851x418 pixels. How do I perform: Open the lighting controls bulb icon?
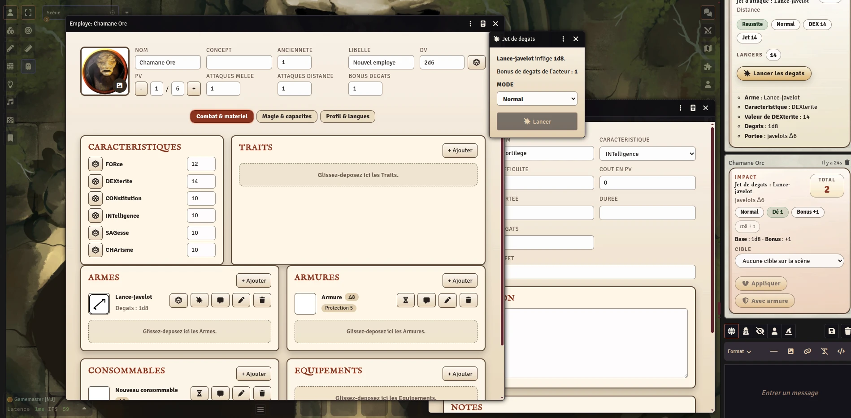coord(10,84)
